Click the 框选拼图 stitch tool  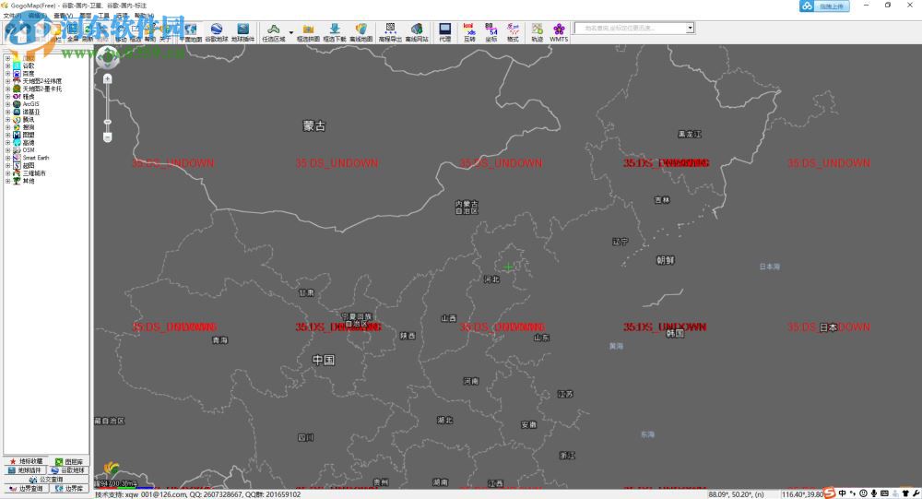point(308,33)
